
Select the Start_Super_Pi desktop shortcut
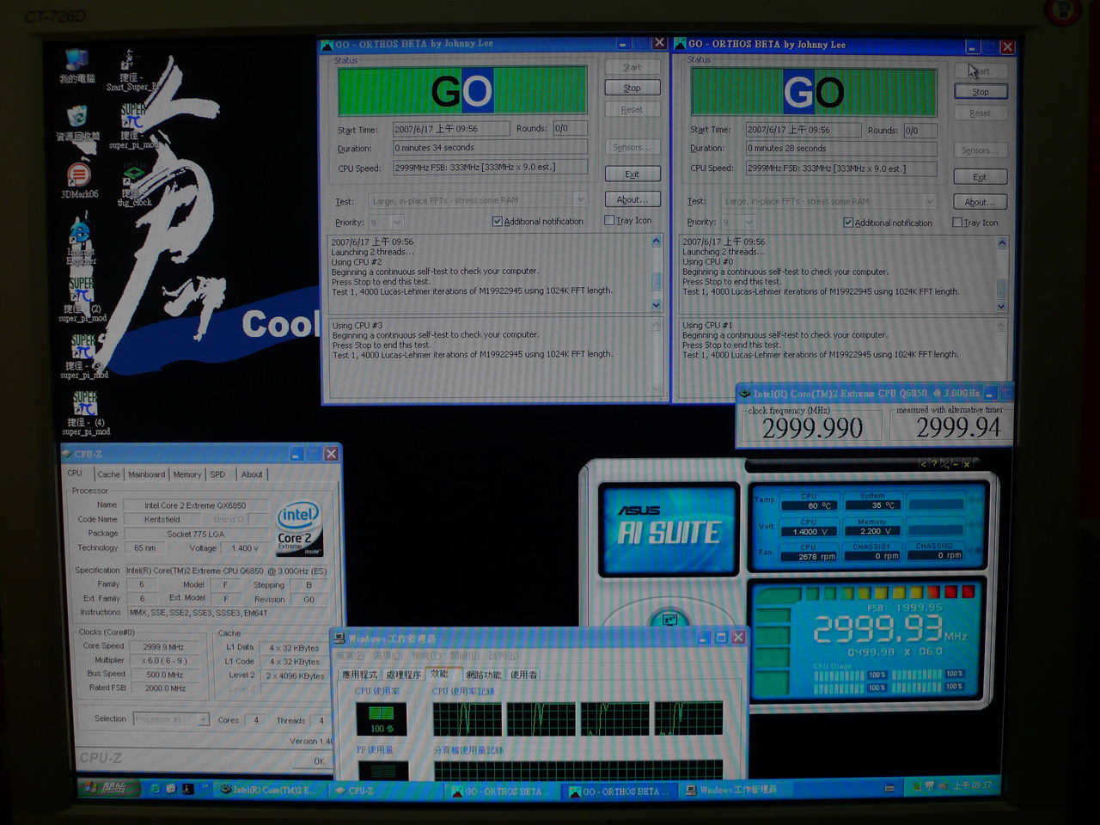131,70
